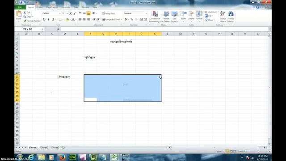Open the Orientation text angle button
The height and width of the screenshot is (161, 286).
tap(94, 13)
